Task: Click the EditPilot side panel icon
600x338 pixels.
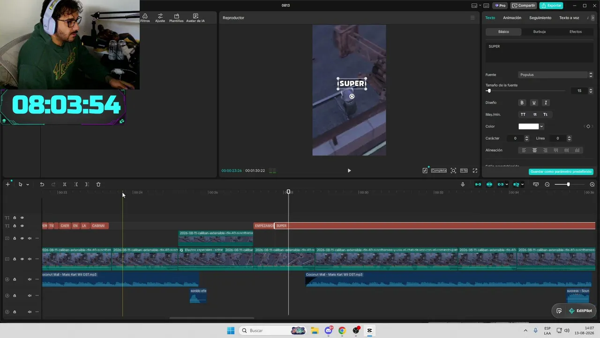Action: [559, 311]
